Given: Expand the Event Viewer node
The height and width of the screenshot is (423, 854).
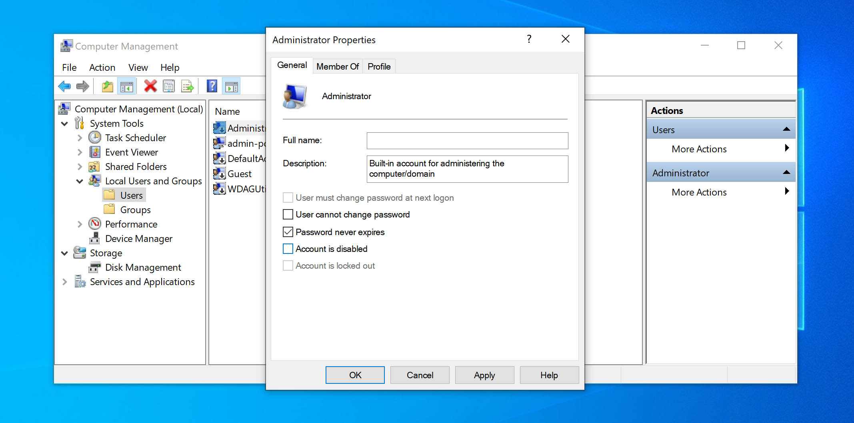Looking at the screenshot, I should pyautogui.click(x=80, y=152).
